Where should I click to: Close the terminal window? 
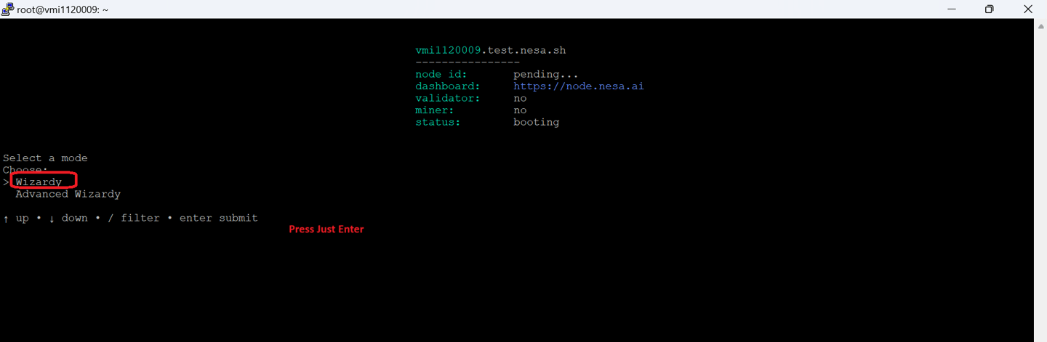[1027, 9]
